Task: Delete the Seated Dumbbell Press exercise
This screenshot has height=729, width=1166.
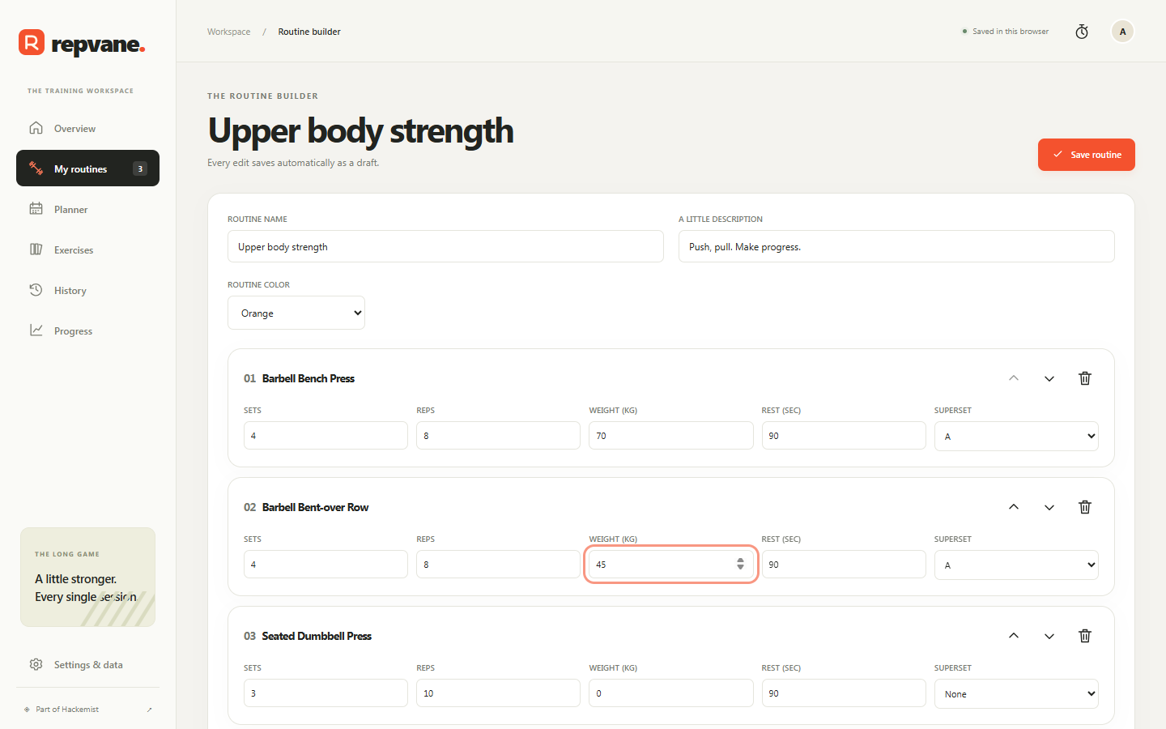Action: [1085, 636]
